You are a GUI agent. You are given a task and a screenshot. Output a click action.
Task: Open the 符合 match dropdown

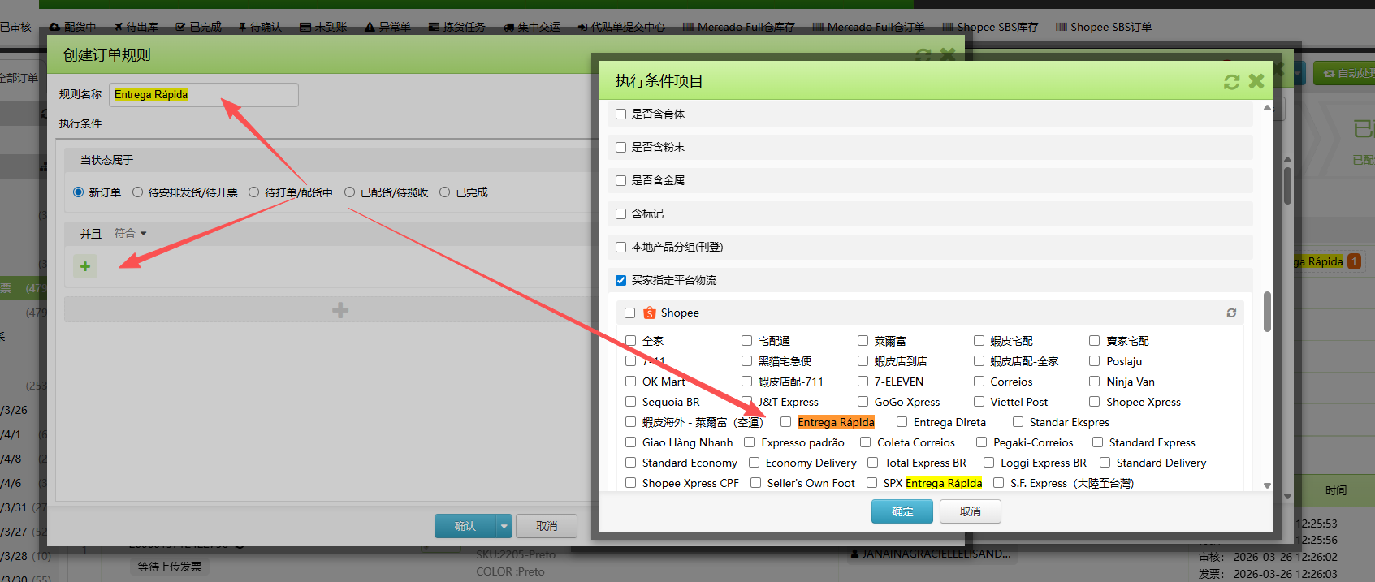point(130,234)
